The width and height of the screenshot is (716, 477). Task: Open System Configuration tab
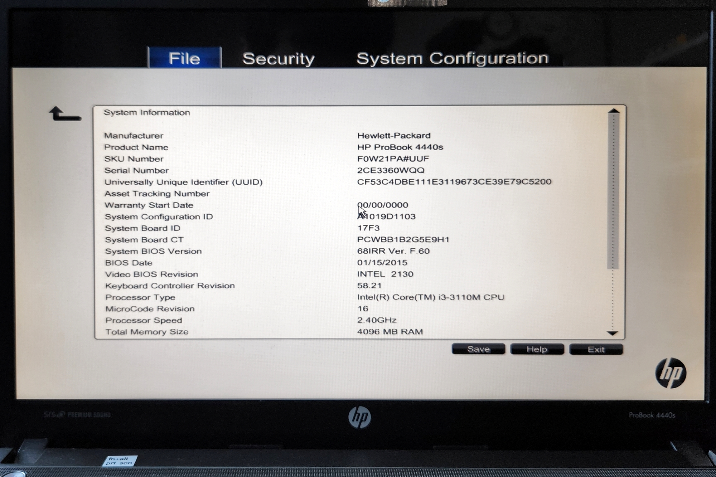coord(452,58)
